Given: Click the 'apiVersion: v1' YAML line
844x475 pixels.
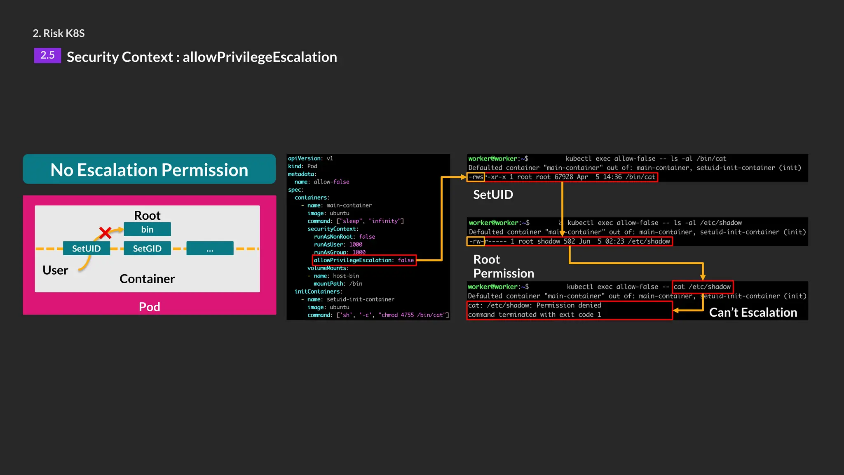Looking at the screenshot, I should tap(310, 158).
